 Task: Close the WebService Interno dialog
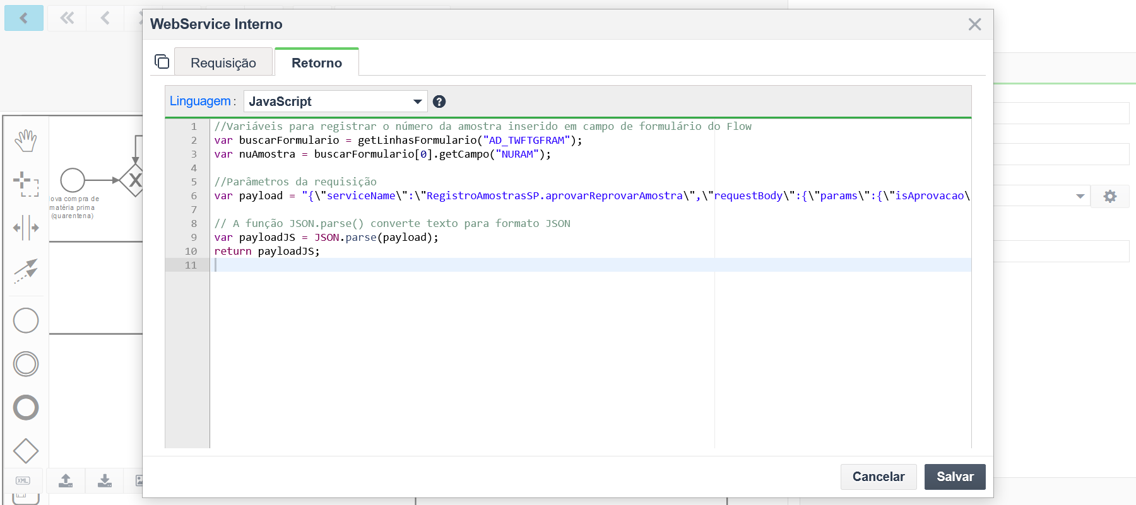click(x=974, y=25)
